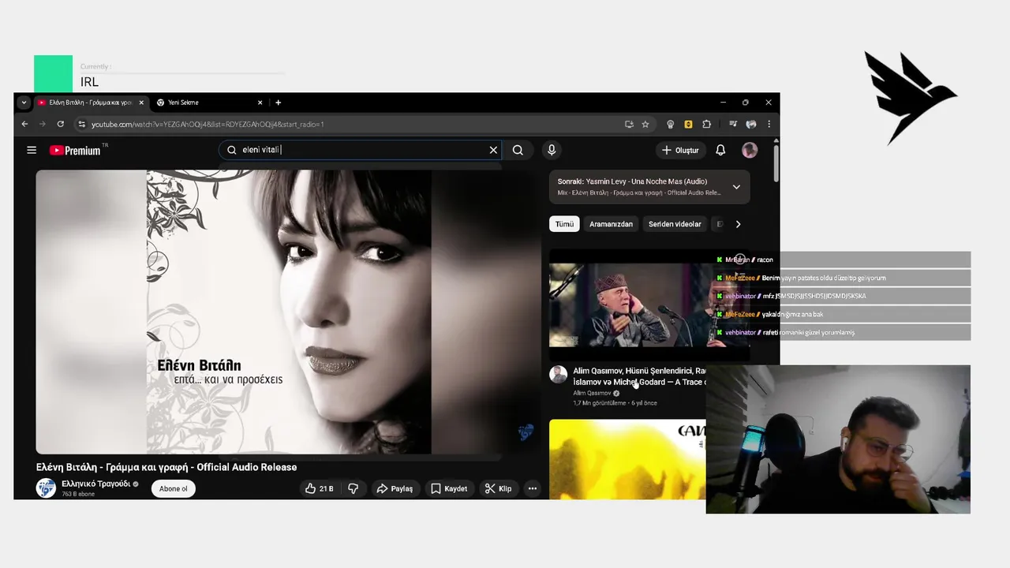
Task: Click the Ελένη Βιτάλη video player
Action: [288, 312]
